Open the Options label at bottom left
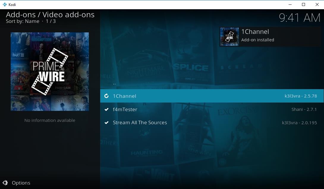 [21, 183]
